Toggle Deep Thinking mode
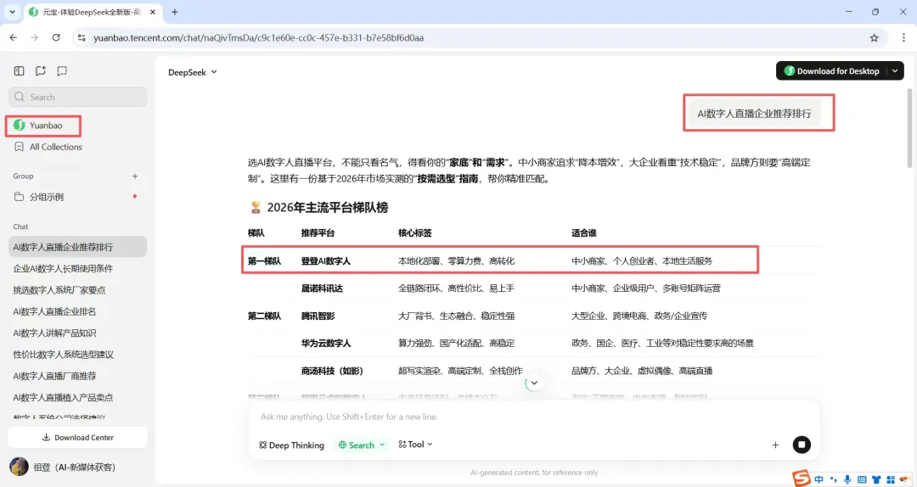This screenshot has height=487, width=917. (x=291, y=445)
